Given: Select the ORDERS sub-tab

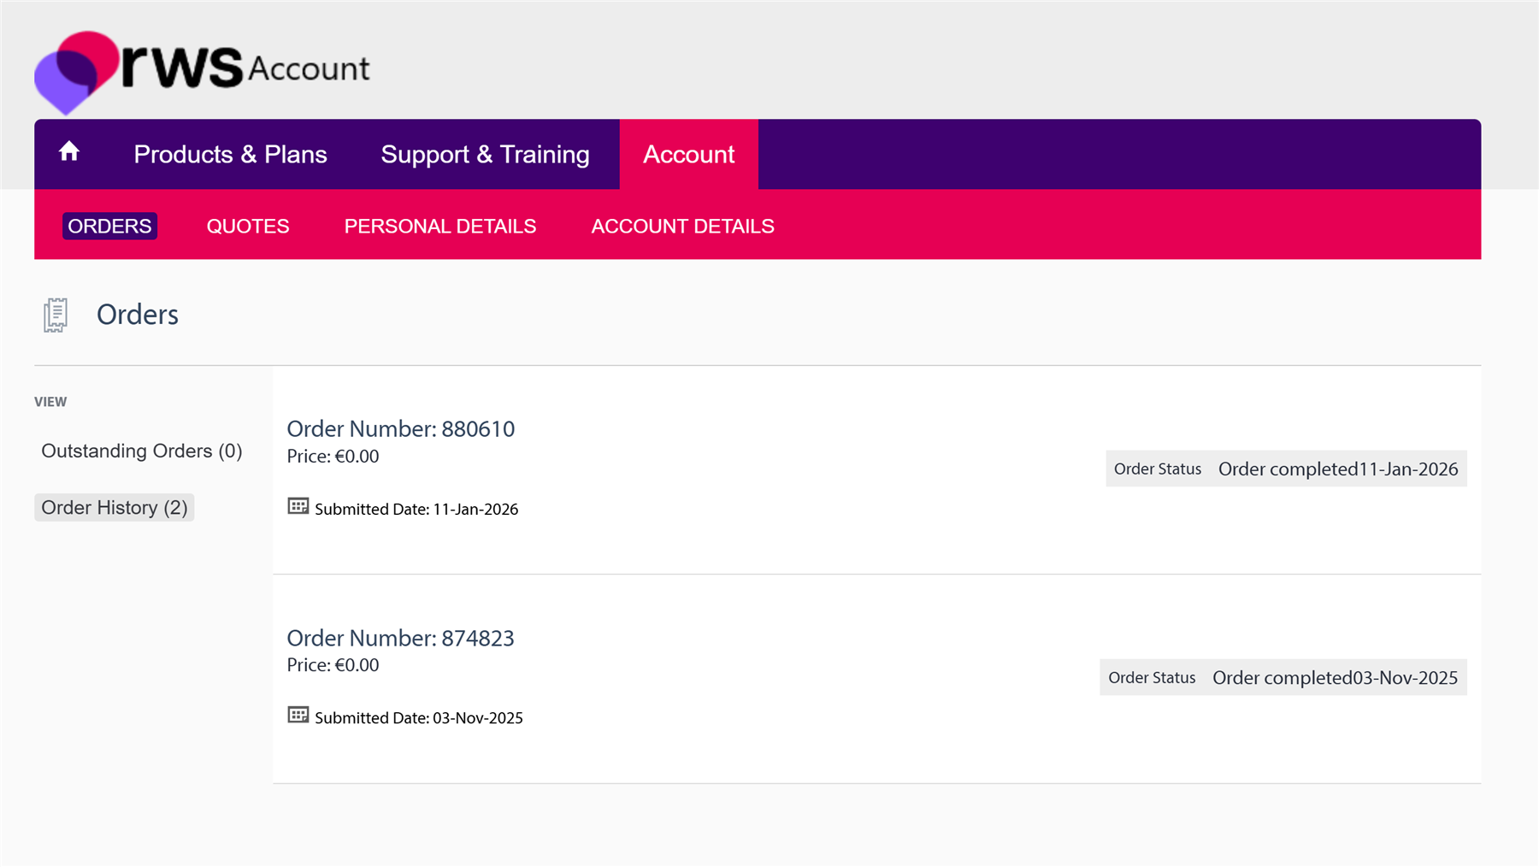Looking at the screenshot, I should point(109,226).
